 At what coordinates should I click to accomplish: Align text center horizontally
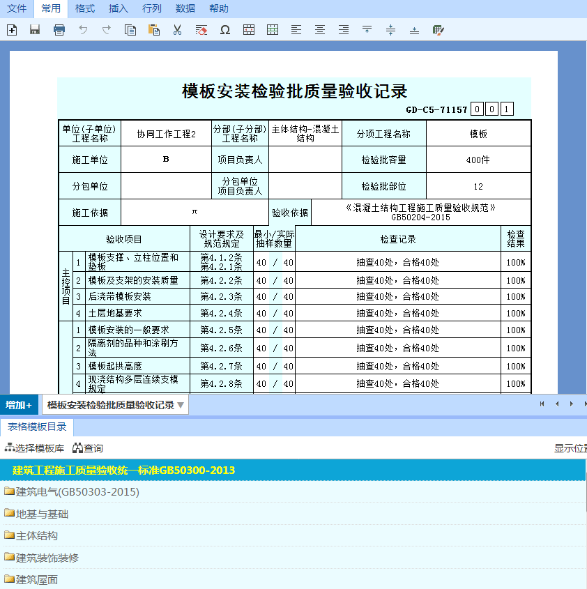[320, 30]
